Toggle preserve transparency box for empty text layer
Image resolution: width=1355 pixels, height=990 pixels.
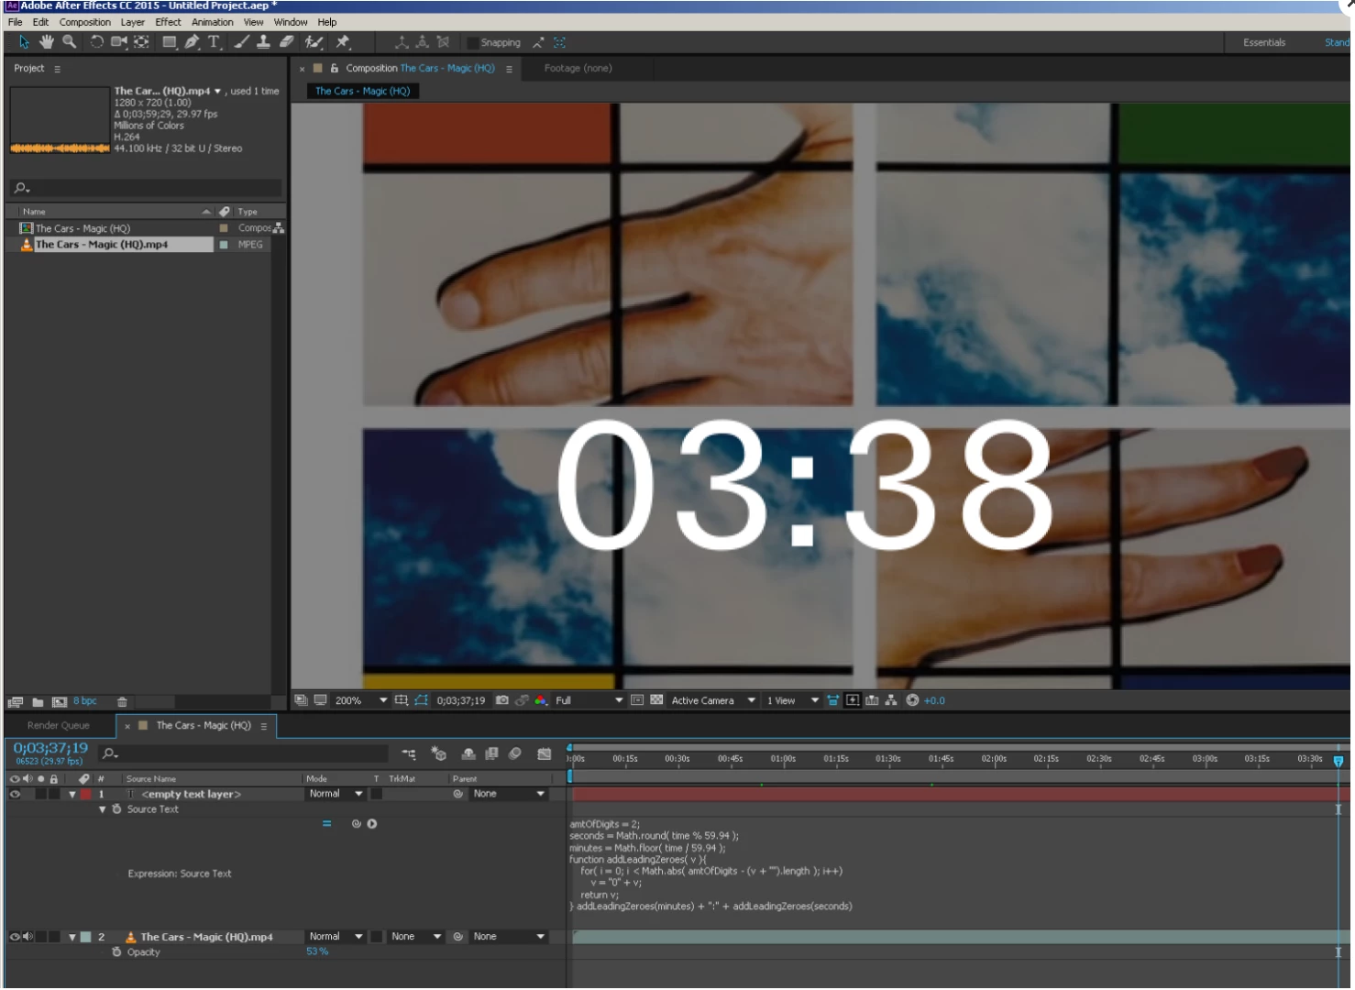click(377, 794)
